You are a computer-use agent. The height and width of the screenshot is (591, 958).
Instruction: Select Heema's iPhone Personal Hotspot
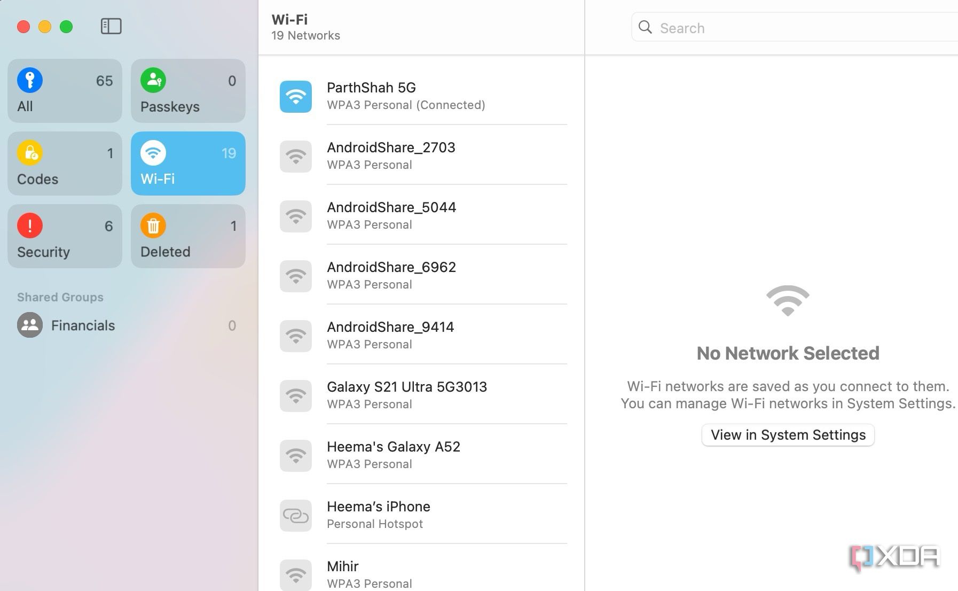422,515
